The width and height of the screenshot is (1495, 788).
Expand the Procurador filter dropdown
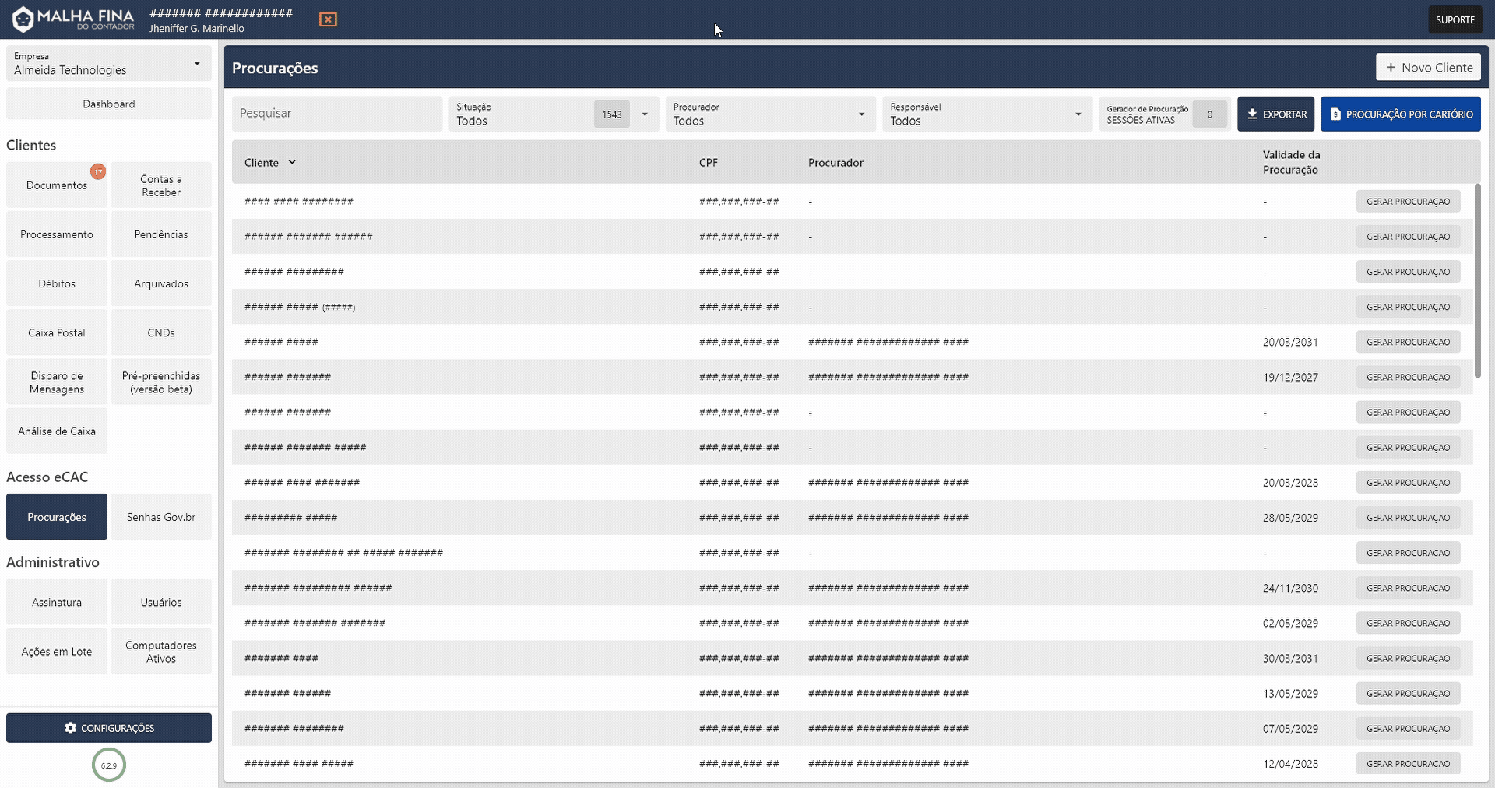pyautogui.click(x=861, y=114)
